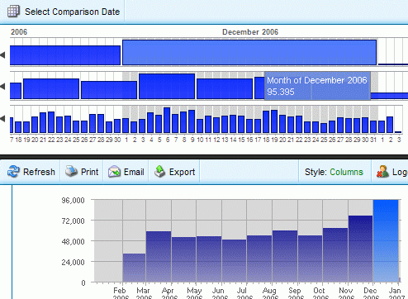The width and height of the screenshot is (408, 299).
Task: Click the Oct 2006 chart column
Action: 335,255
